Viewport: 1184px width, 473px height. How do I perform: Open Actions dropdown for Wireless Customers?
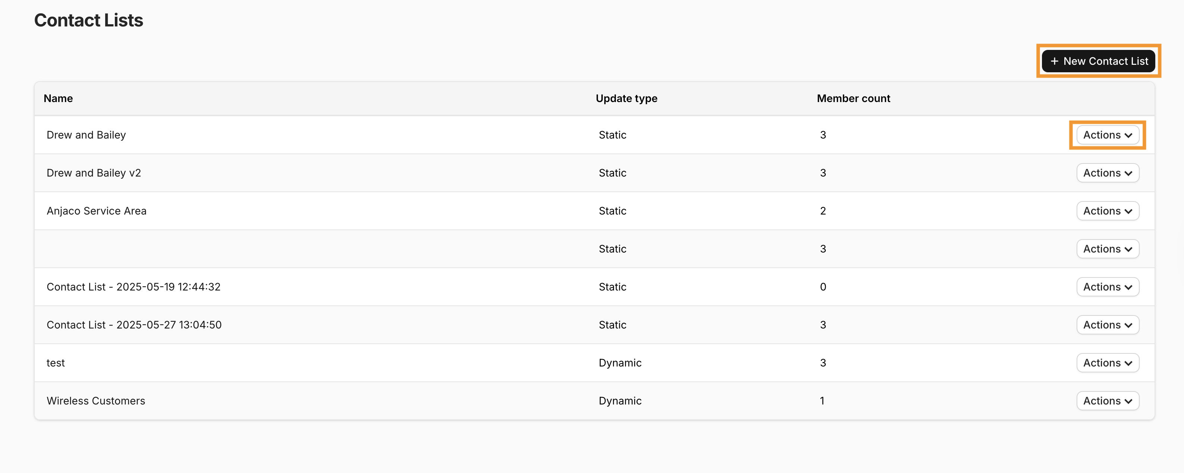tap(1107, 401)
